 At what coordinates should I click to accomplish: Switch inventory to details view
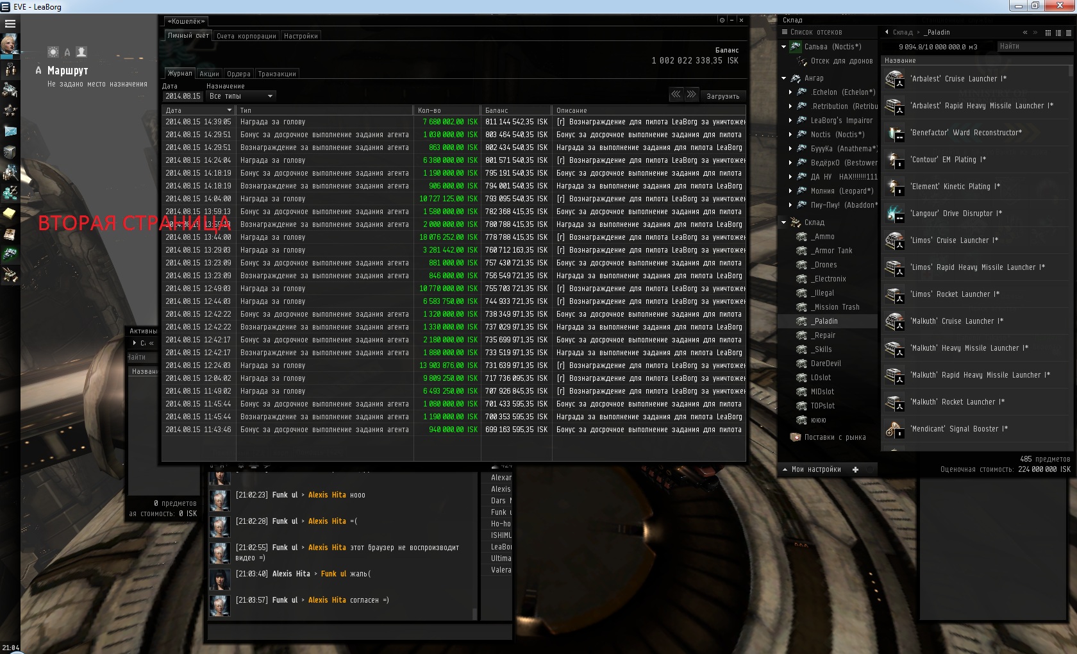1058,33
